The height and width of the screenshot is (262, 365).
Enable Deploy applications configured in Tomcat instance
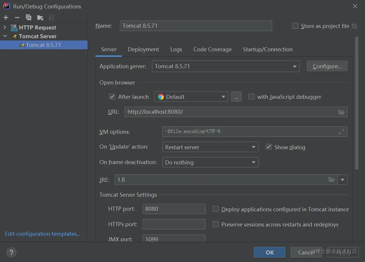coord(216,209)
